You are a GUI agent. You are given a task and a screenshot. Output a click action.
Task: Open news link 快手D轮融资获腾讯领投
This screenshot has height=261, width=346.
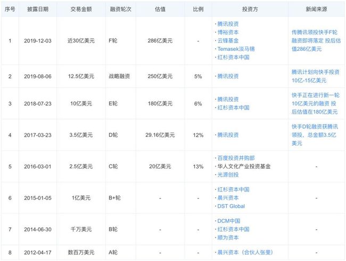coord(315,135)
